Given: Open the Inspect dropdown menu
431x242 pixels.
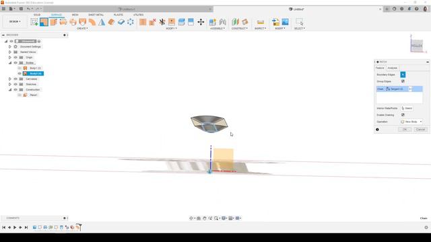Looking at the screenshot, I should tap(260, 28).
